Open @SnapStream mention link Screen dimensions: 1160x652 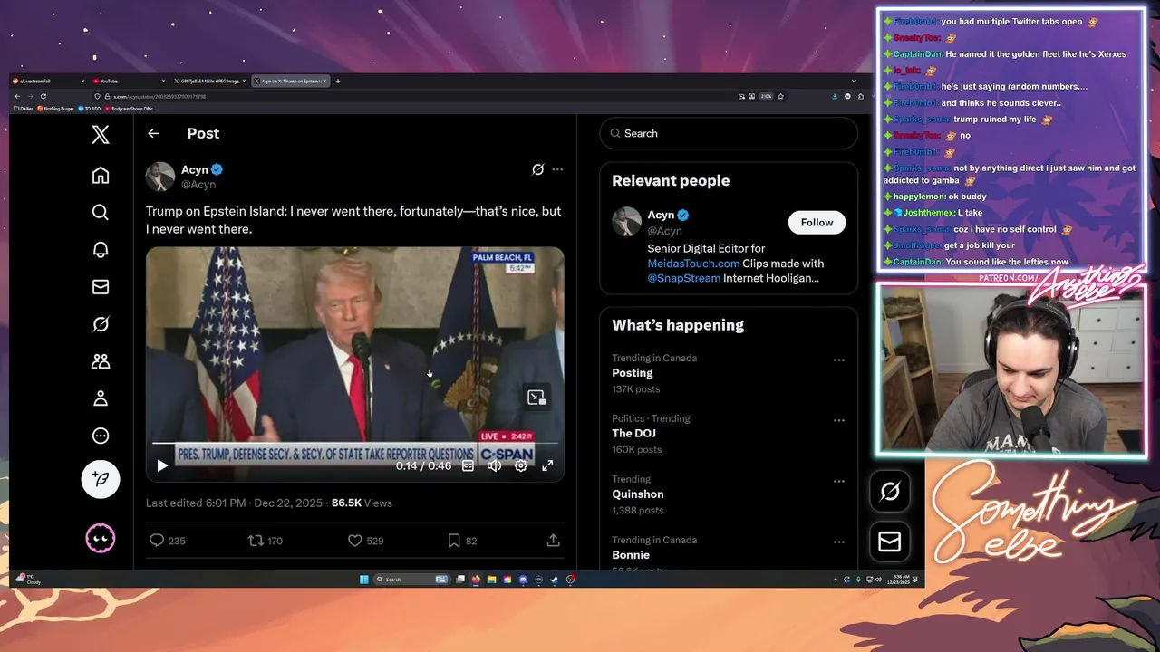pos(683,278)
